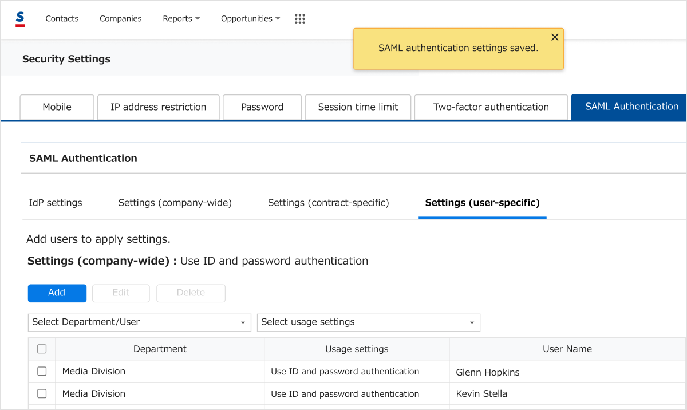Screen dimensions: 687x410
Task: Click 'SAML authentication settings saved.' message text
Action: (458, 48)
